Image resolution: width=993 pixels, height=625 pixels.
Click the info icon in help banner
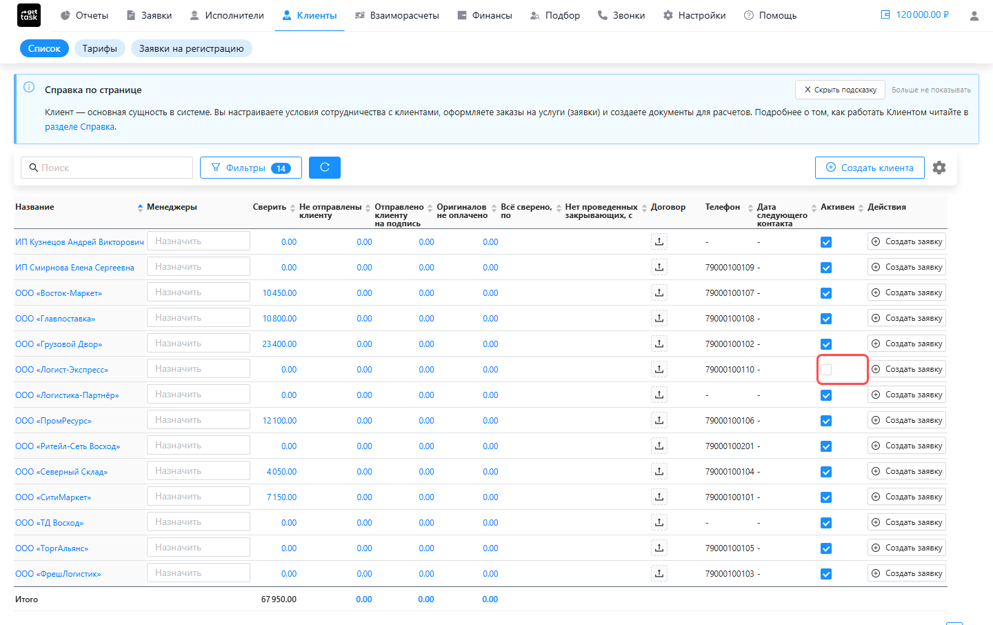29,87
